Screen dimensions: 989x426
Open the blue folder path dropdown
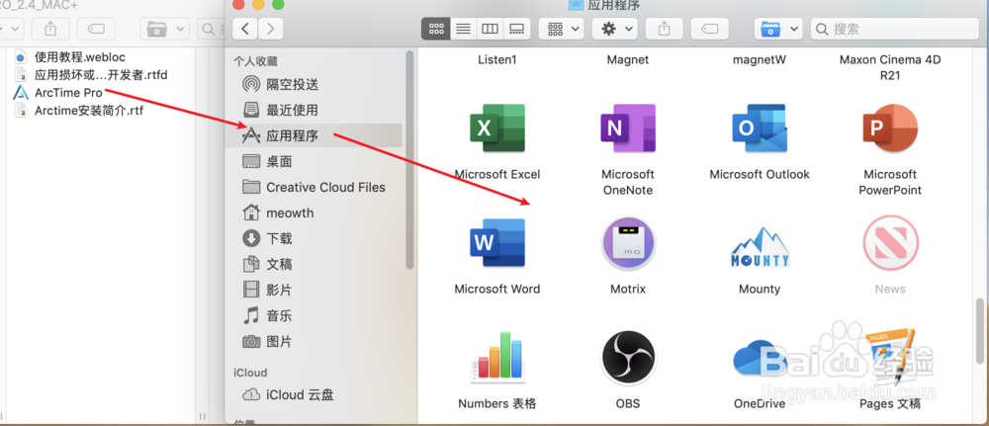pyautogui.click(x=778, y=29)
